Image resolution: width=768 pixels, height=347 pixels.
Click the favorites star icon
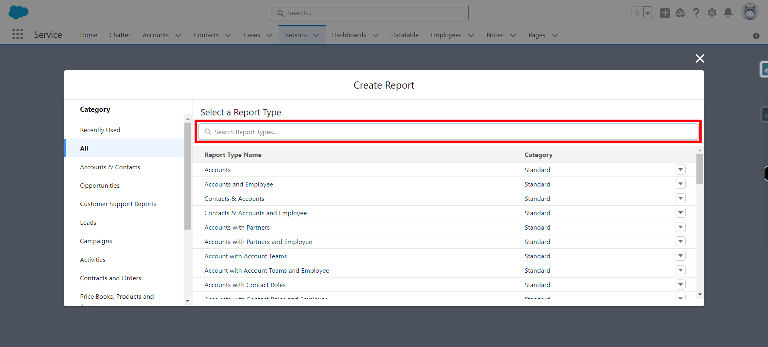pyautogui.click(x=637, y=13)
